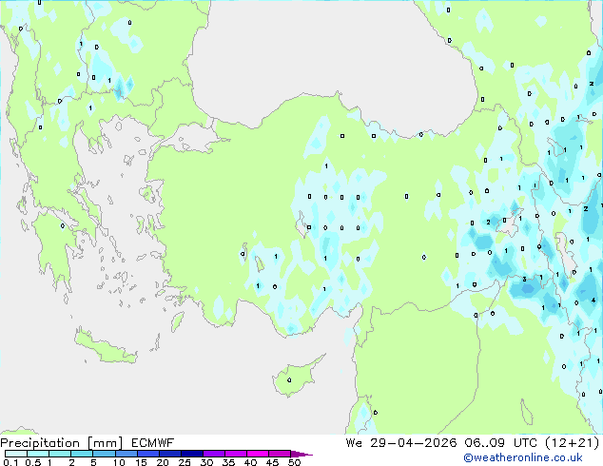Select the 5–10 mm legend color swatch
This screenshot has height=466, width=603.
tap(104, 454)
